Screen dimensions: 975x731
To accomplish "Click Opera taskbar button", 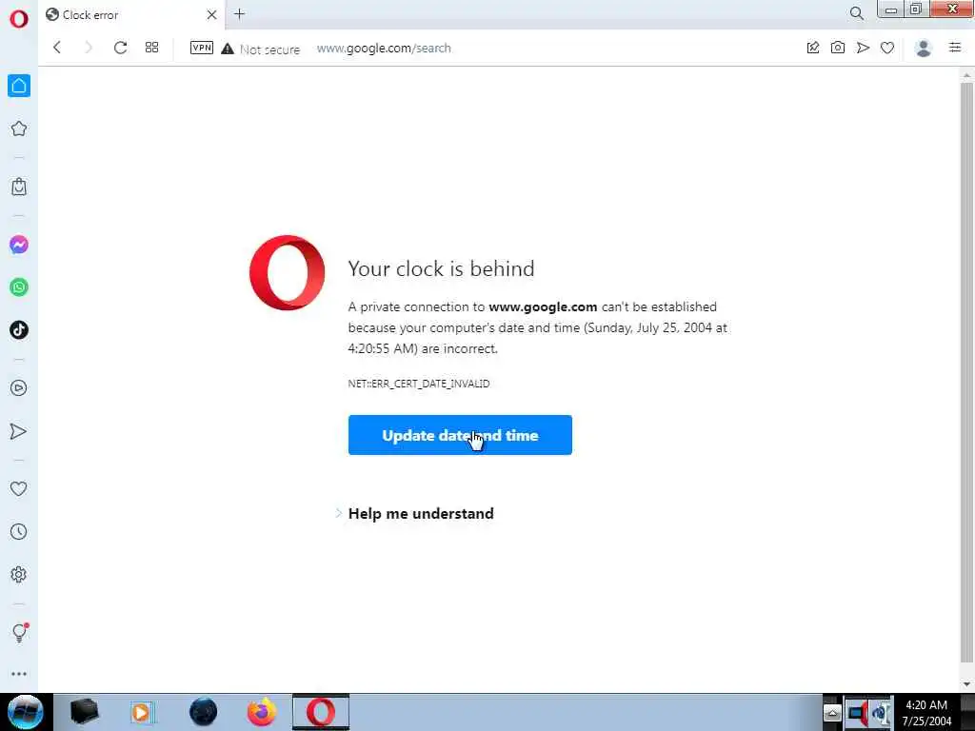I will (x=321, y=712).
